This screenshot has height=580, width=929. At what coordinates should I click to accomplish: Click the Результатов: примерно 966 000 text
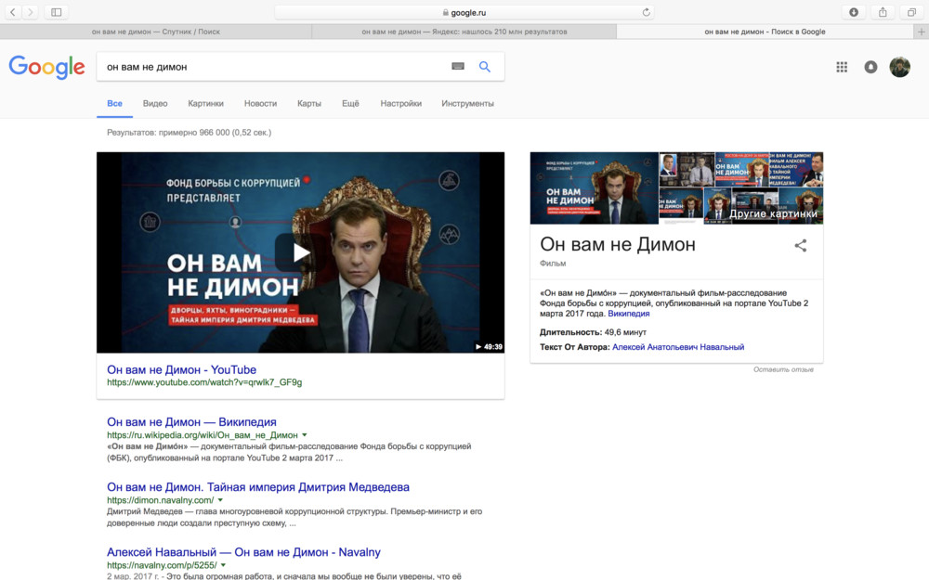pyautogui.click(x=189, y=133)
